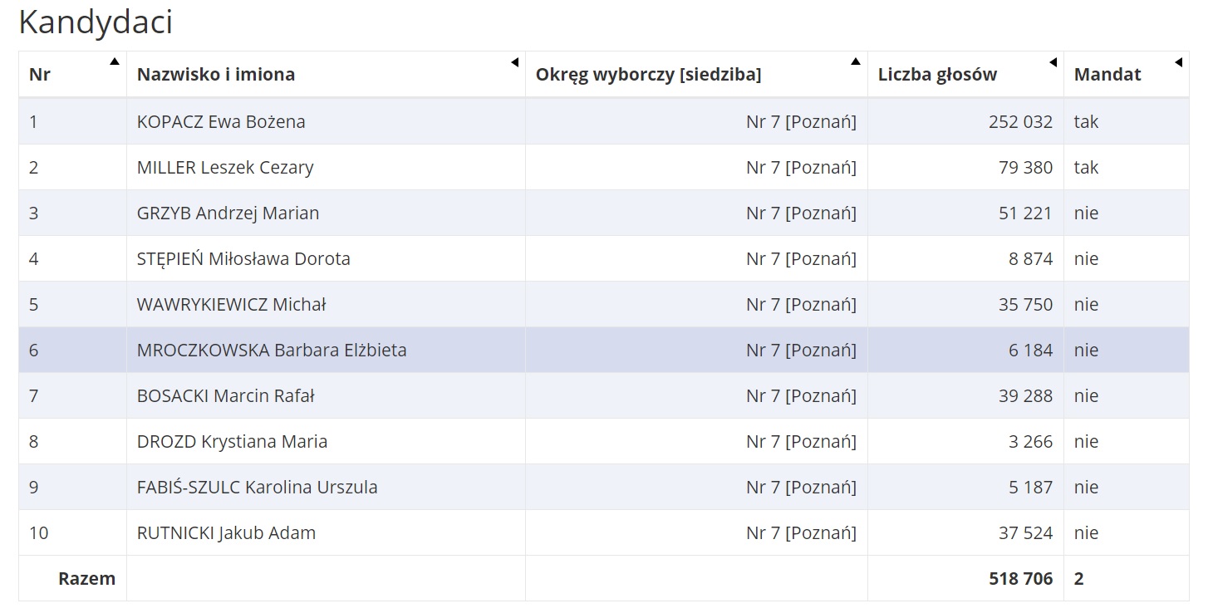
Task: Select highlighted MROCZKOWSKA Barbara Elżbieta row
Action: point(272,351)
